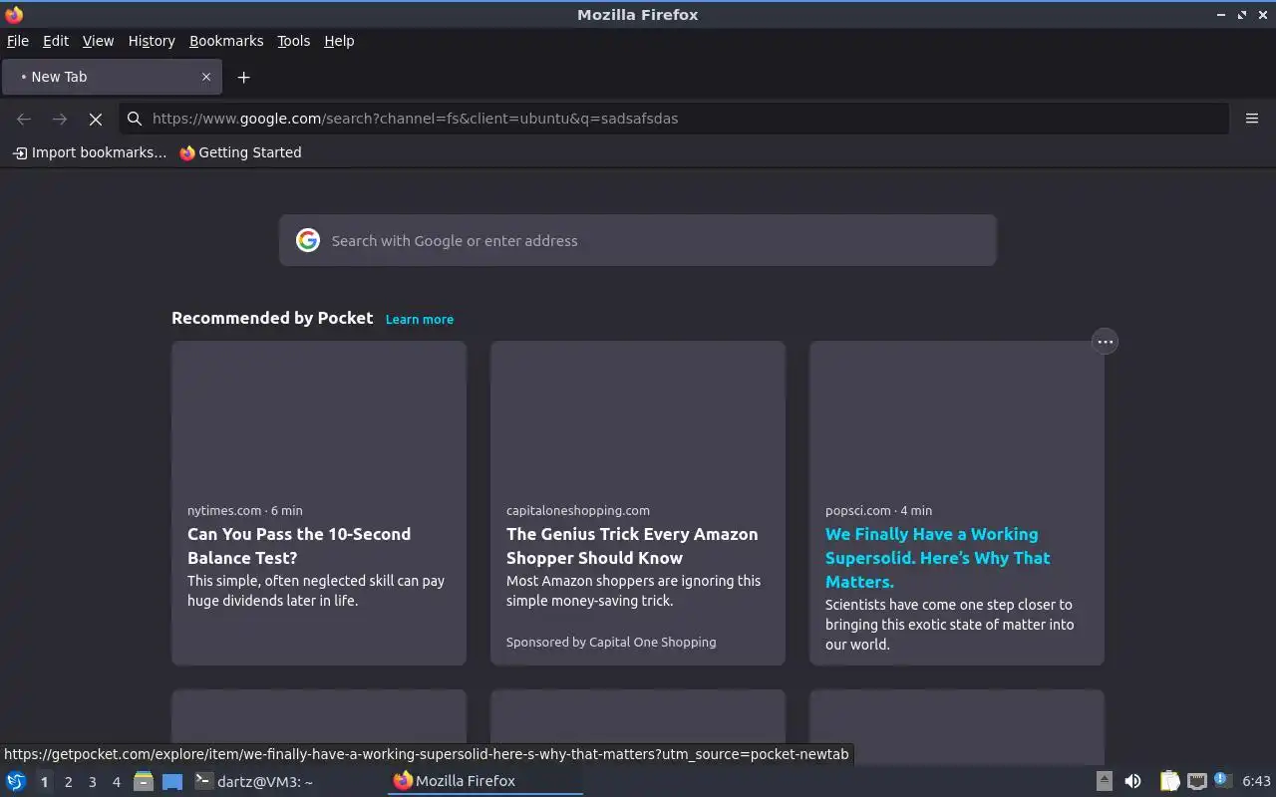
Task: Close the New Tab tab
Action: click(x=206, y=77)
